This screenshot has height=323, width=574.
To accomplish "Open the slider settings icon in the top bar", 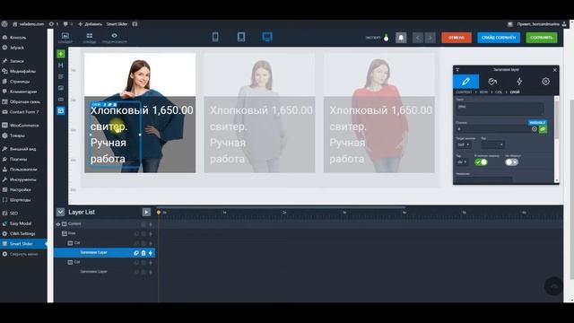I will [65, 38].
